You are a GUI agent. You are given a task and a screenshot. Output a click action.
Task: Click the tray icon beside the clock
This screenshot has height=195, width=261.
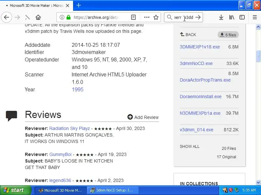237,190
